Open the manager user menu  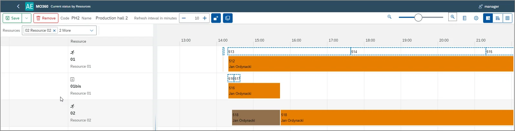[x=489, y=6]
